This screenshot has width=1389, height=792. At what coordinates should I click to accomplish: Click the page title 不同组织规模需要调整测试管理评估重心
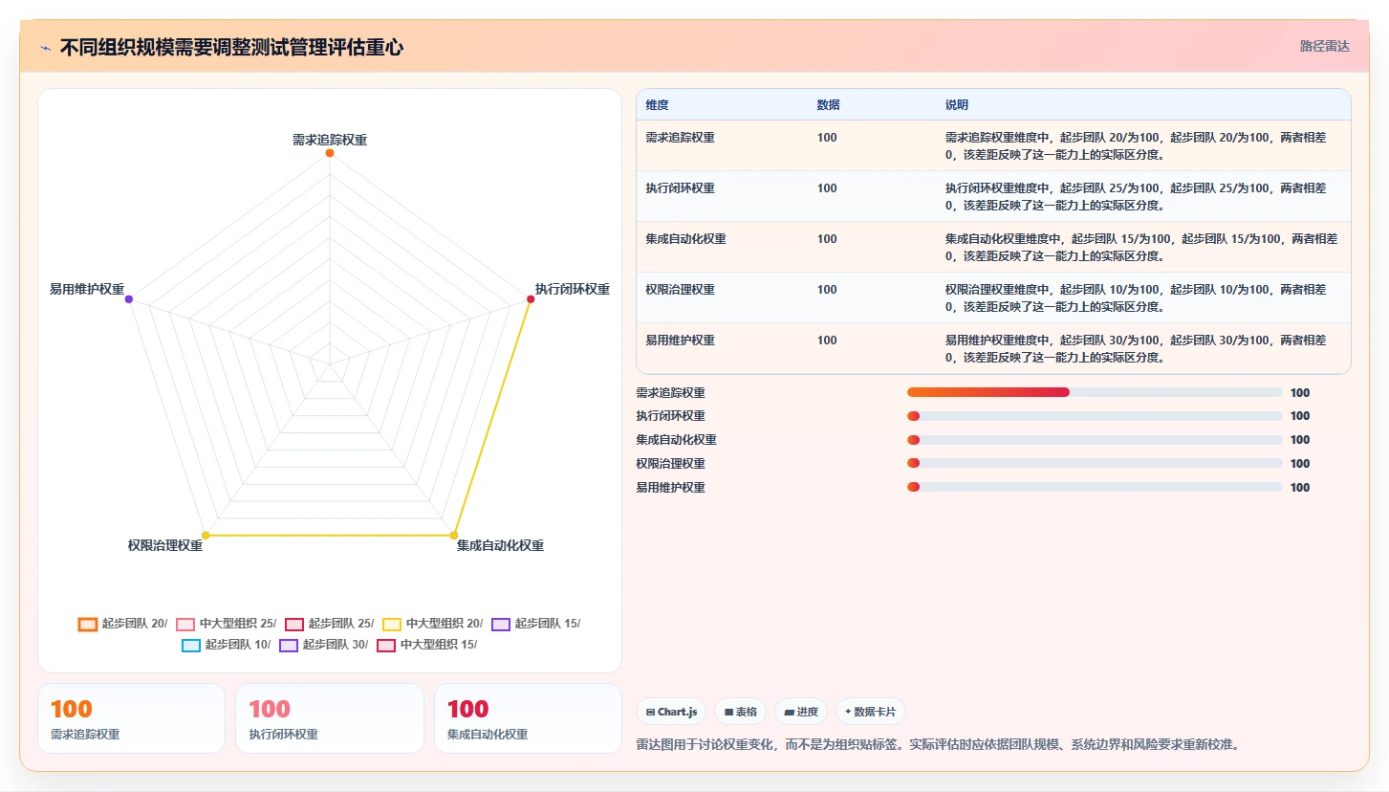[x=231, y=48]
